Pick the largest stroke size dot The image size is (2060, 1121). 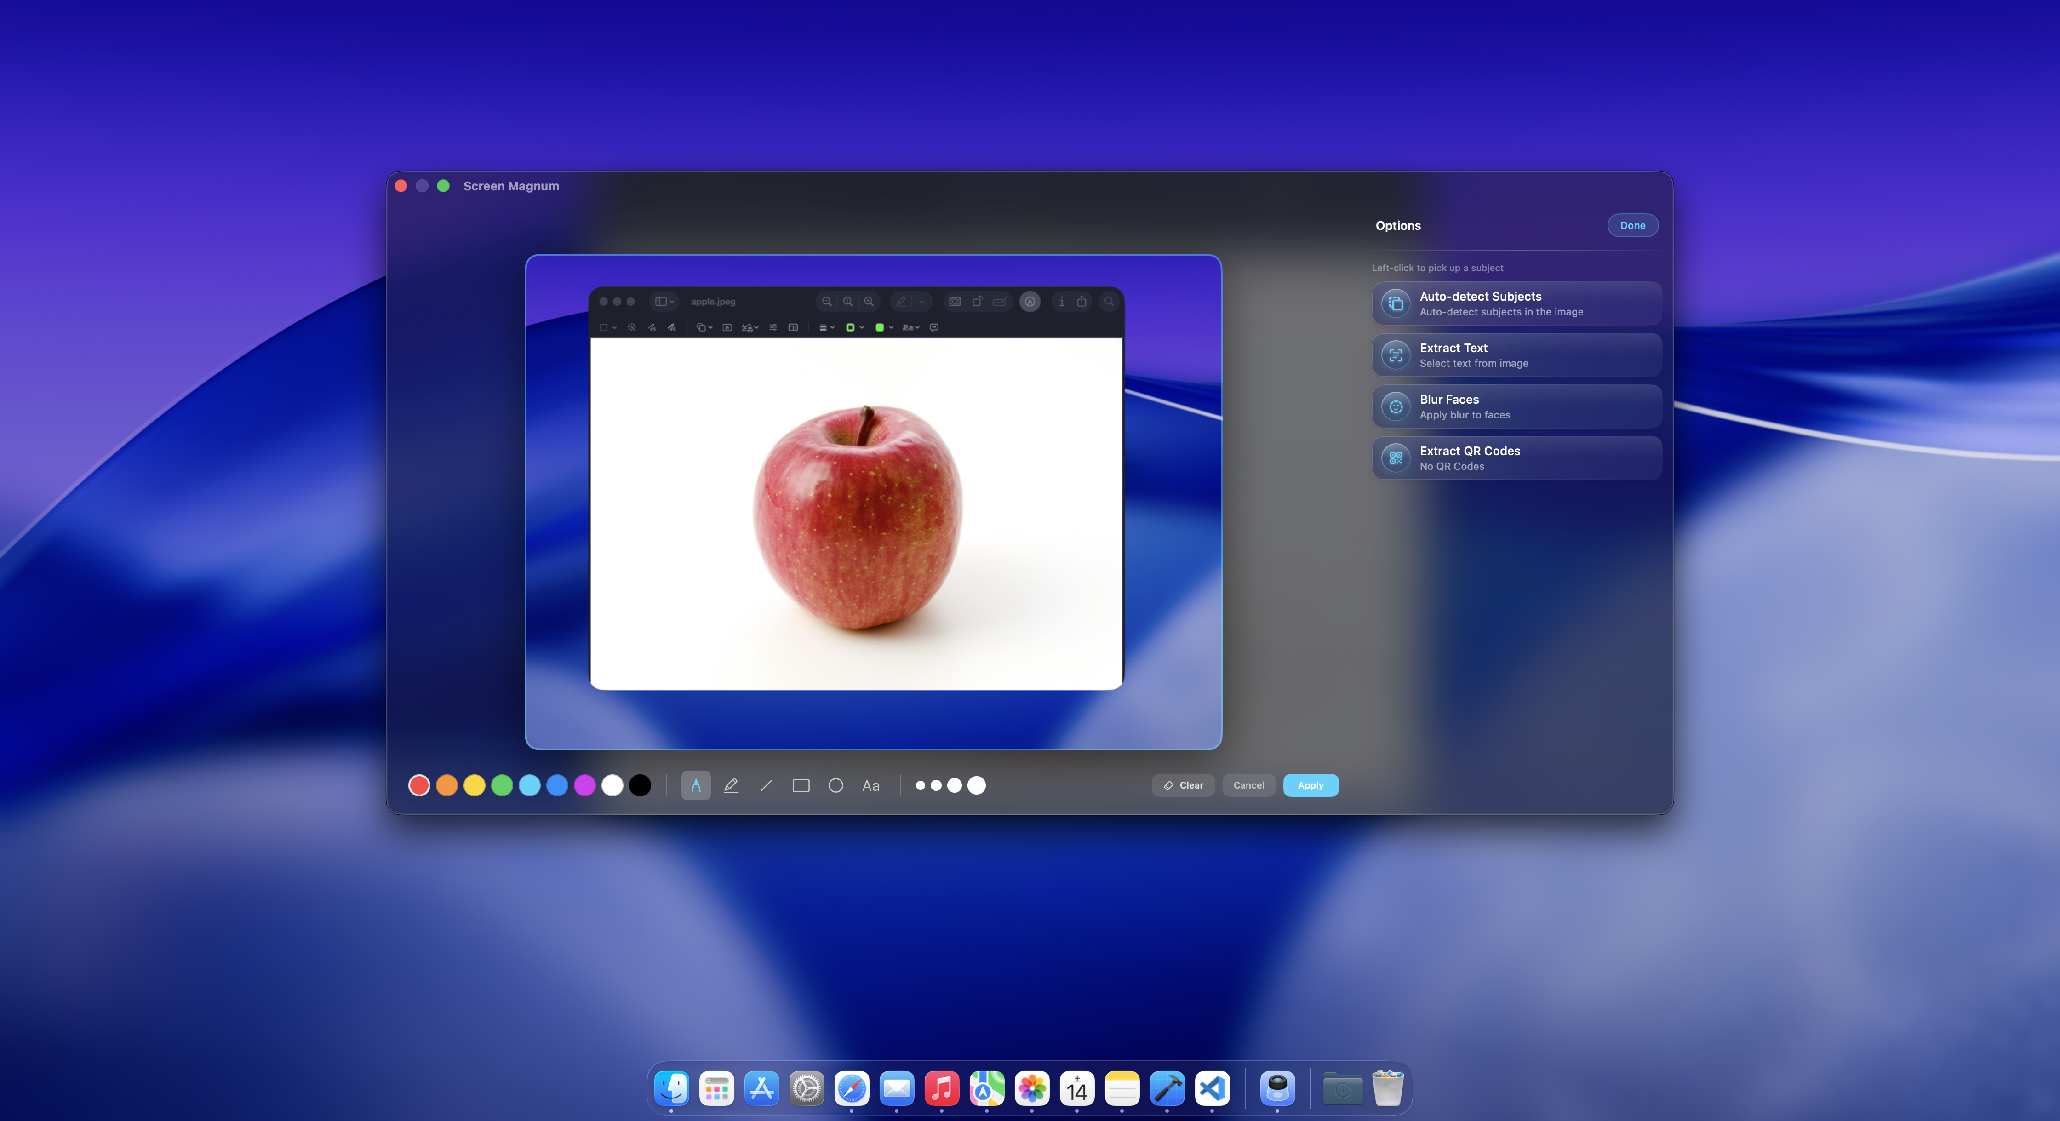(976, 785)
